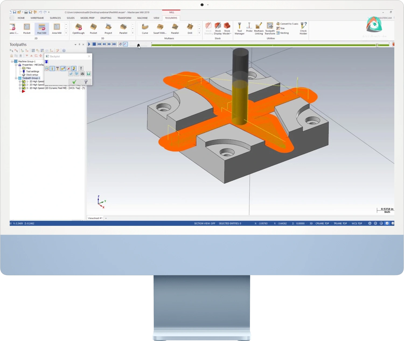This screenshot has width=404, height=341.
Task: Collapse the Machine Group-1 tree node
Action: click(x=12, y=61)
